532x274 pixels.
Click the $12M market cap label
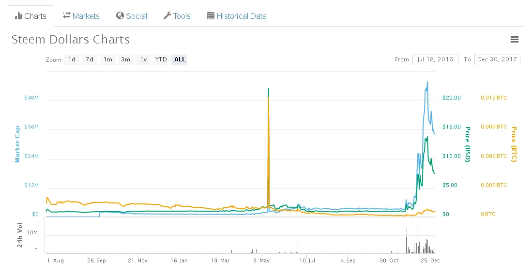click(x=31, y=185)
